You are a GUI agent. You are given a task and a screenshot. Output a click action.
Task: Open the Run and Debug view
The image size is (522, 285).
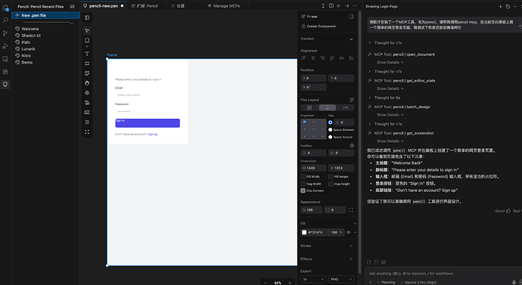tap(5, 46)
